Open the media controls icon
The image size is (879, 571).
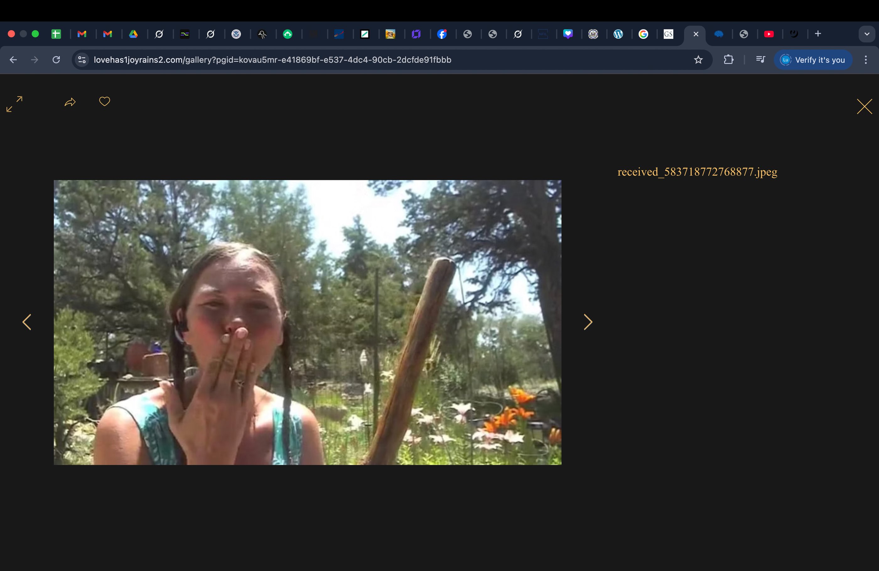pyautogui.click(x=760, y=60)
